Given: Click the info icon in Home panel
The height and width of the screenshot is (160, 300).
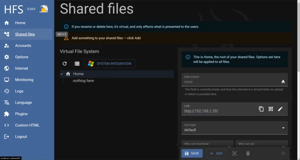Looking at the screenshot, I should click(188, 57).
